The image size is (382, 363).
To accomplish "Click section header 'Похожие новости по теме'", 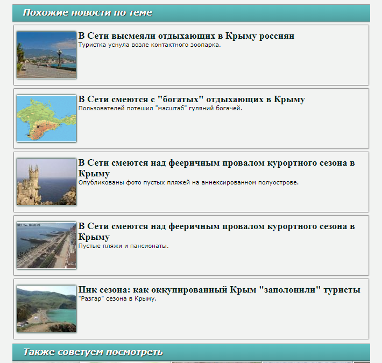I will (191, 13).
